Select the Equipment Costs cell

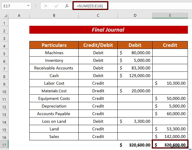(54, 98)
